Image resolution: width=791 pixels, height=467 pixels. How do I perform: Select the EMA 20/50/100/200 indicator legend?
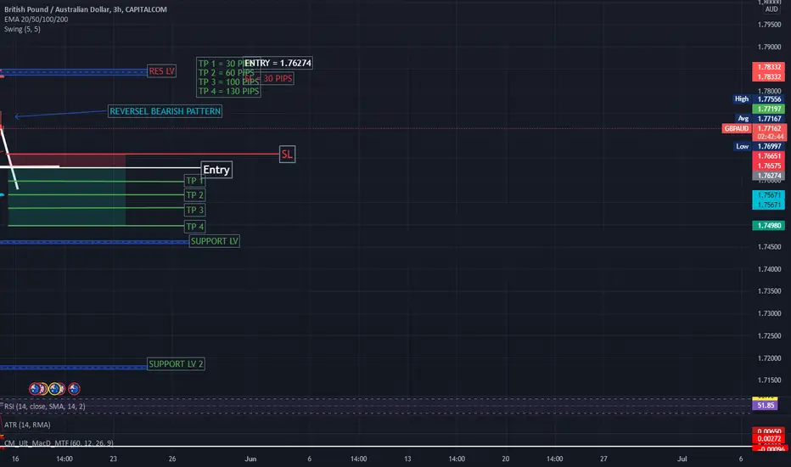pyautogui.click(x=36, y=20)
